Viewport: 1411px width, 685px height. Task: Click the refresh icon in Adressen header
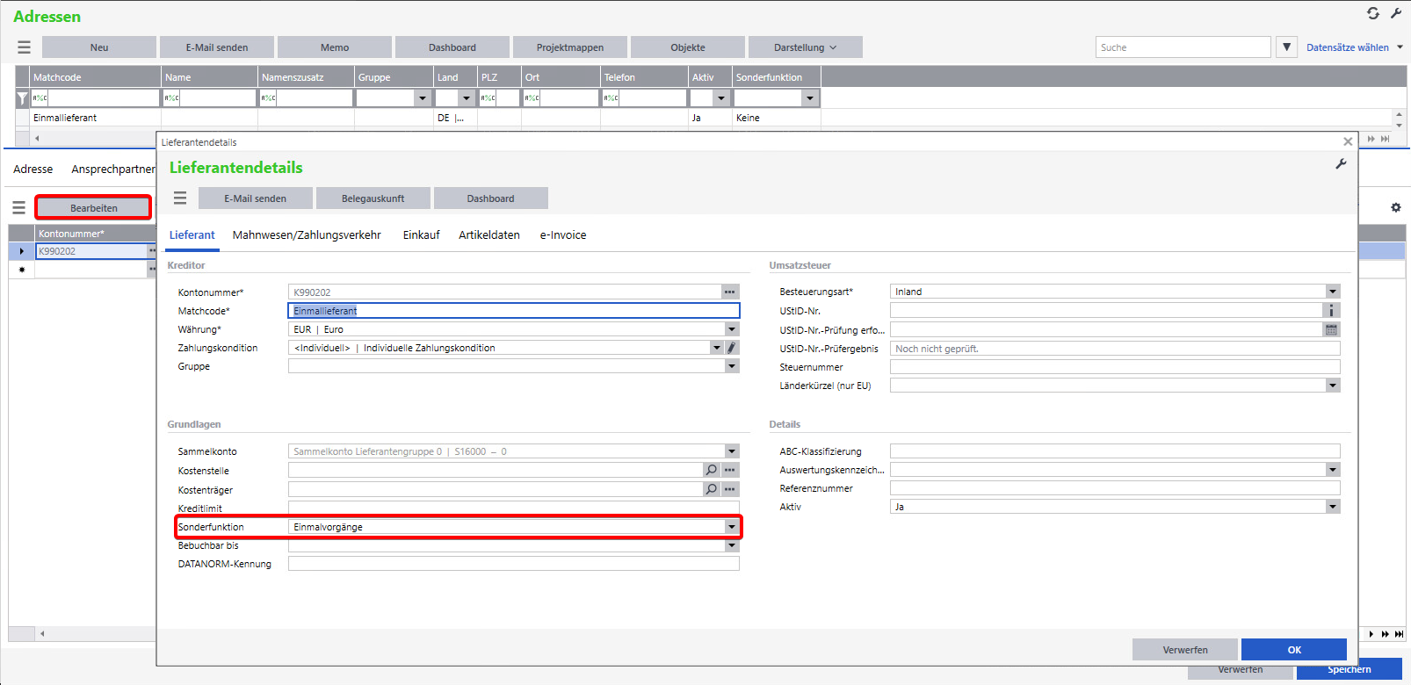(x=1372, y=13)
